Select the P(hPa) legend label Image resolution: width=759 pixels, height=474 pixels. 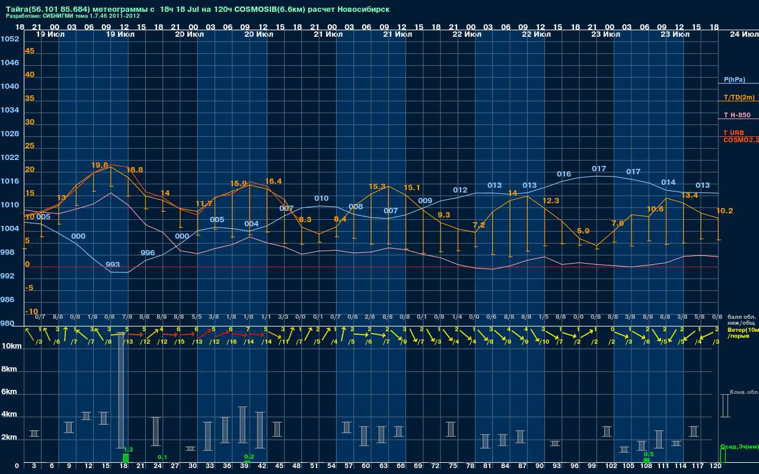pyautogui.click(x=734, y=79)
